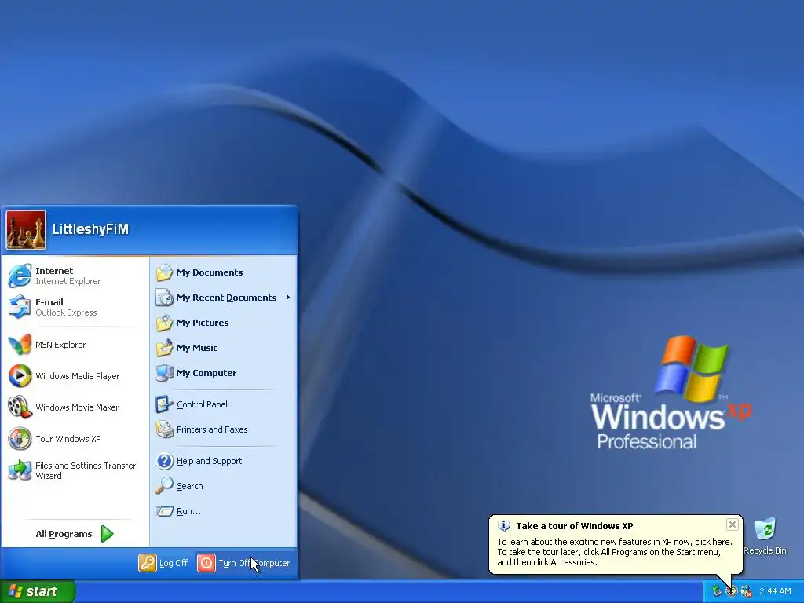Open Help and Support question-mark icon

click(165, 461)
